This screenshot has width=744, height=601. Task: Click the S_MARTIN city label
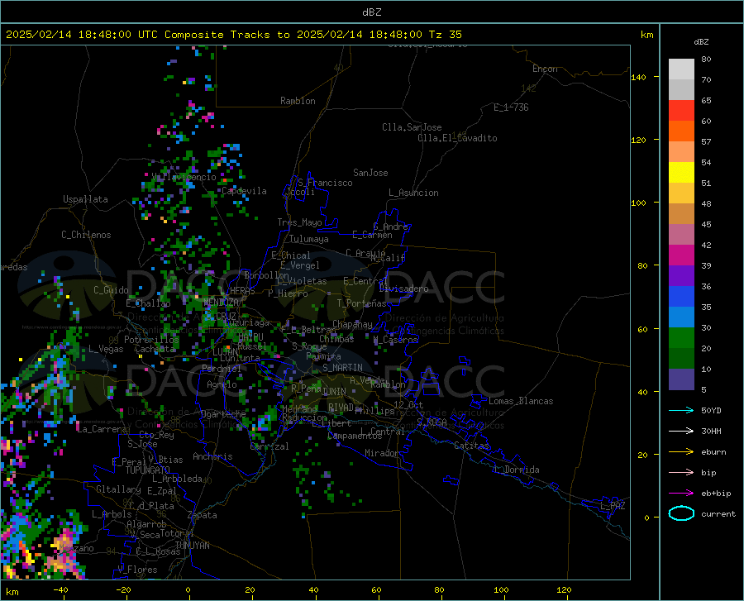click(x=342, y=368)
